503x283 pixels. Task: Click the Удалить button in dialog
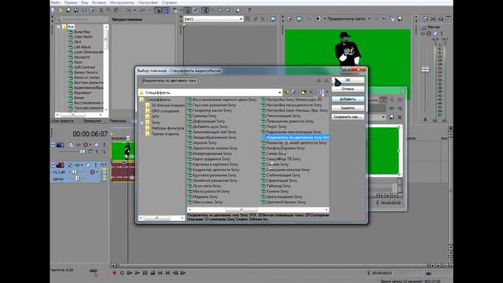pos(347,108)
